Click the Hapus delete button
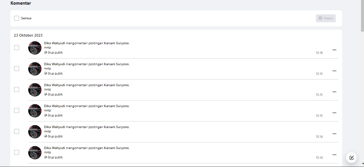The image size is (364, 167). point(326,18)
